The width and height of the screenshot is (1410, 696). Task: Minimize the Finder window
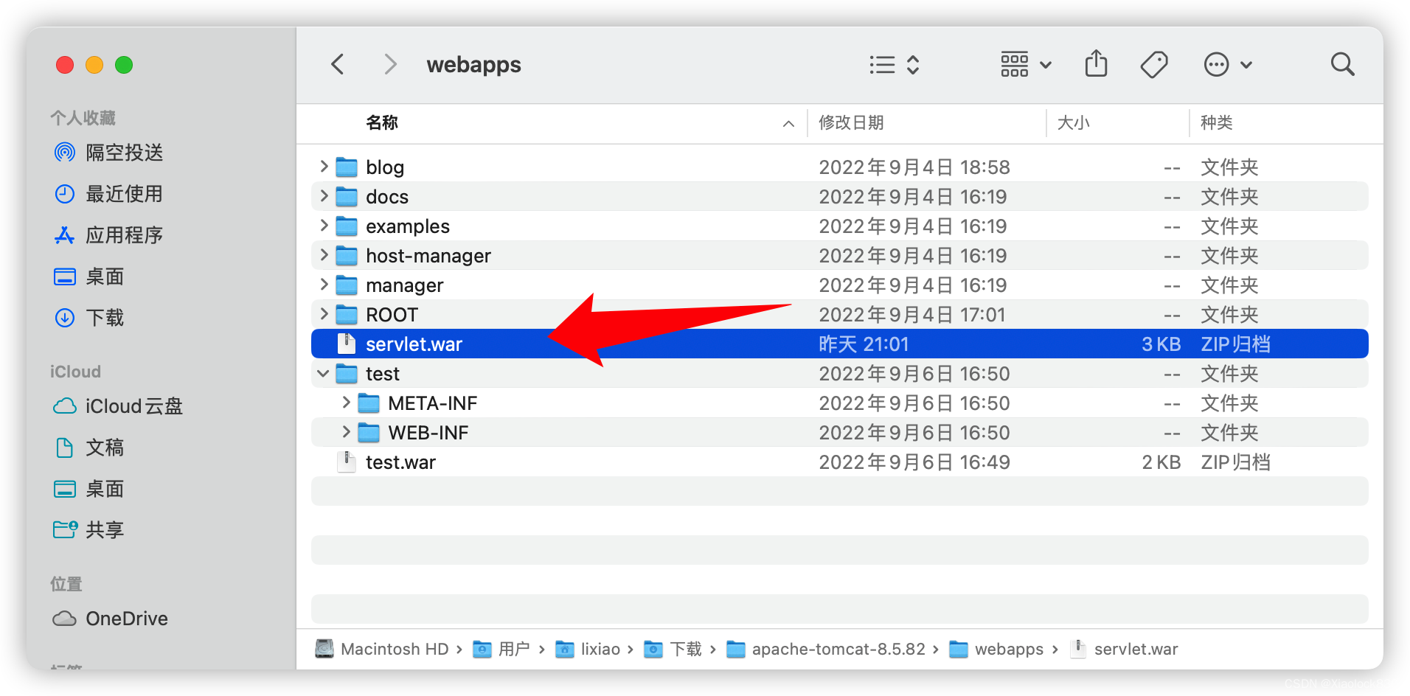pos(94,65)
